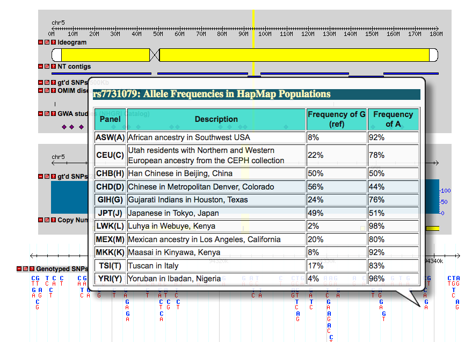The width and height of the screenshot is (472, 342).
Task: Click the 80% A frequency in the MEX row
Action: coord(376,239)
